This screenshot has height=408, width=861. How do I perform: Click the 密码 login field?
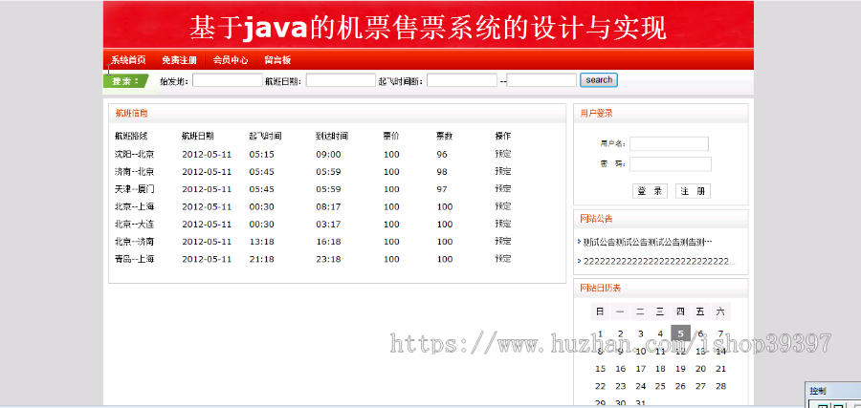click(x=671, y=164)
